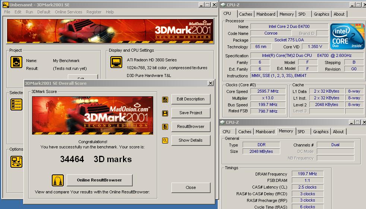
Task: Click the upper CPU-Z title bar icon
Action: pos(223,5)
